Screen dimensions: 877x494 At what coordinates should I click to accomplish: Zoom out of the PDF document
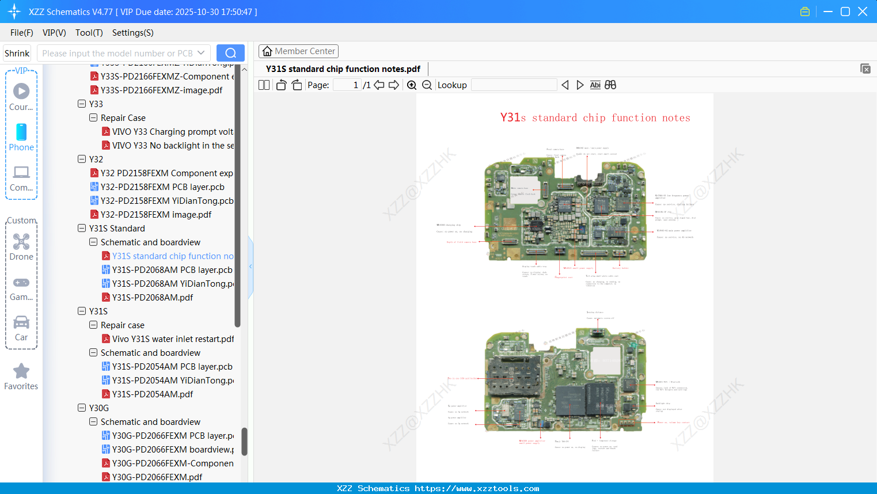tap(427, 85)
